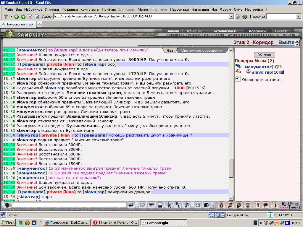Click the send message arrow icon
This screenshot has width=303, height=227.
(131, 205)
